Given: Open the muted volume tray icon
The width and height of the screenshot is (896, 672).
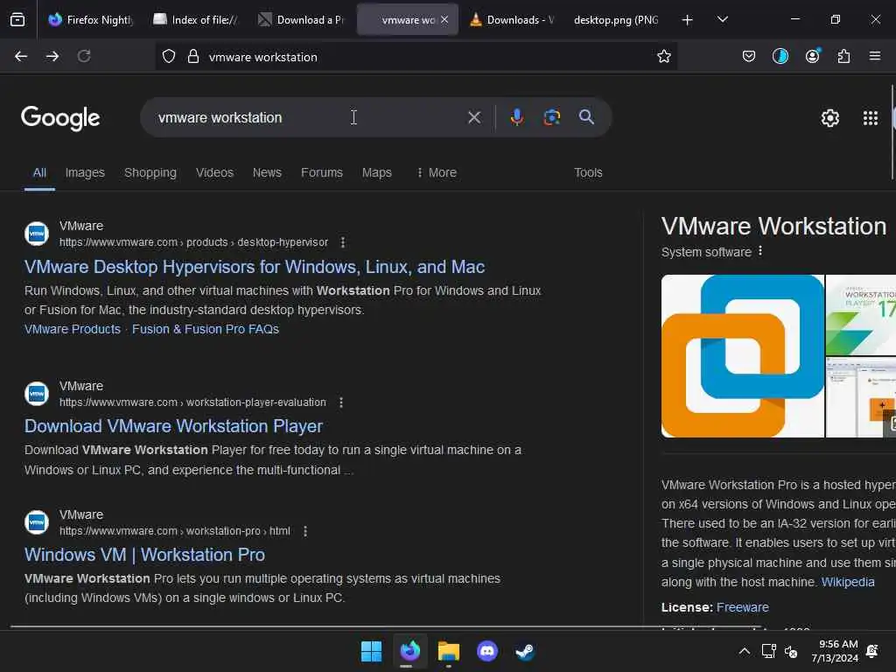Looking at the screenshot, I should point(791,651).
